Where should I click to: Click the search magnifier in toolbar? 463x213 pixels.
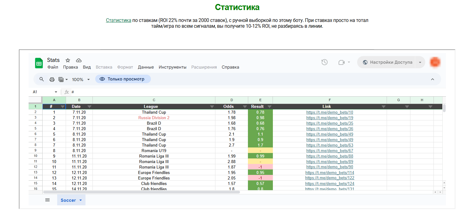(42, 79)
